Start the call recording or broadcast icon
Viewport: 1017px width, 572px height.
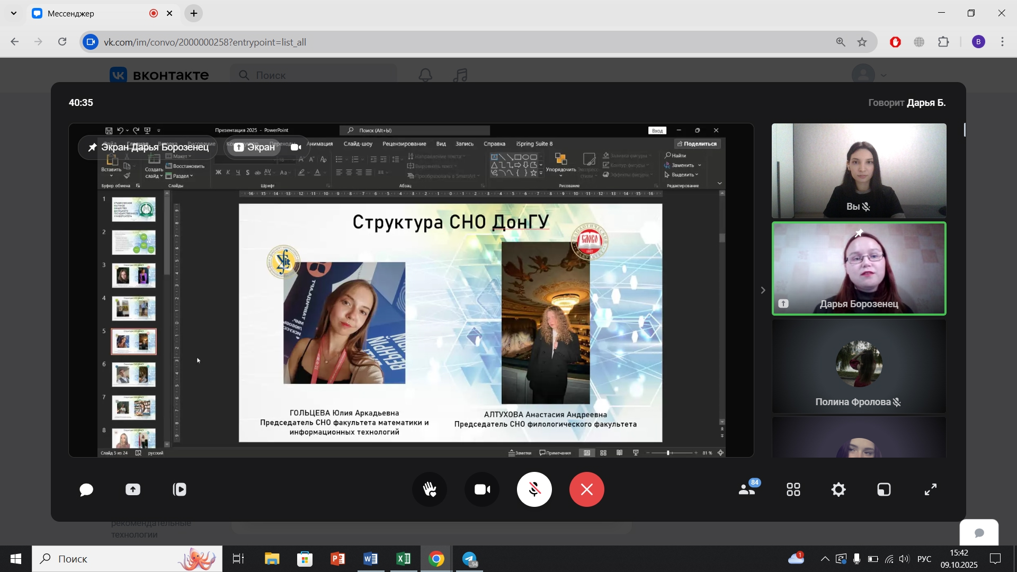point(180,490)
